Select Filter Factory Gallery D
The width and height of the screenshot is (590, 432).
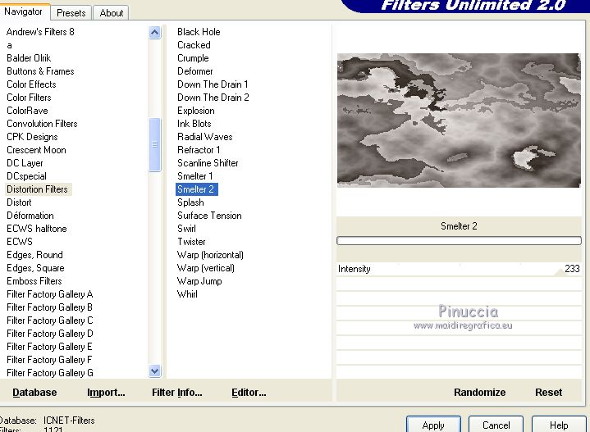pos(50,334)
